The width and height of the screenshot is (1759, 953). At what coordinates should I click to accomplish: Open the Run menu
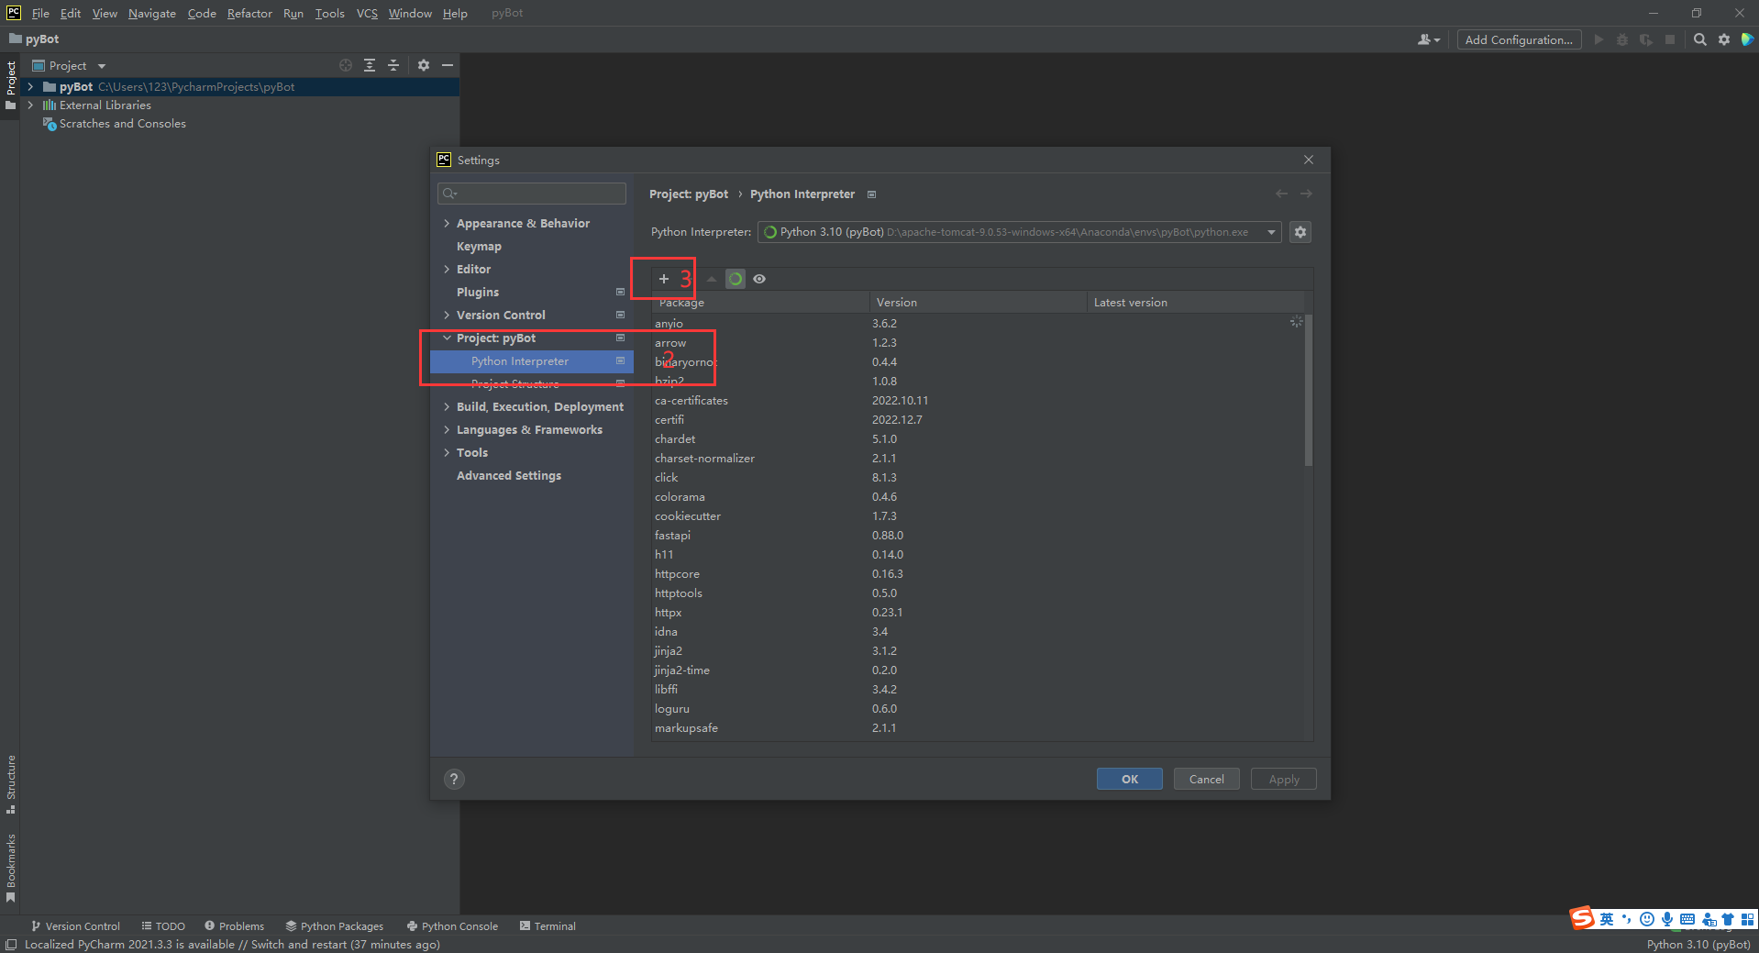point(293,13)
